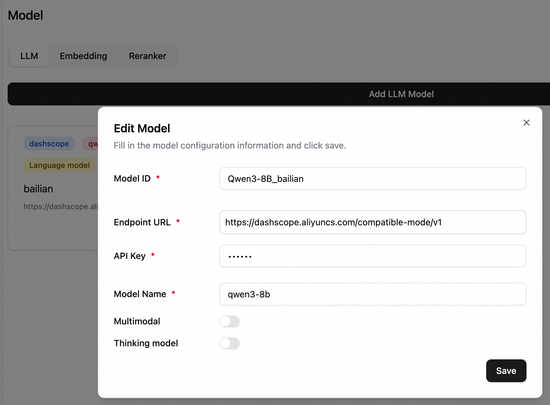The width and height of the screenshot is (550, 405).
Task: Enable the Thinking model switch
Action: pyautogui.click(x=230, y=343)
